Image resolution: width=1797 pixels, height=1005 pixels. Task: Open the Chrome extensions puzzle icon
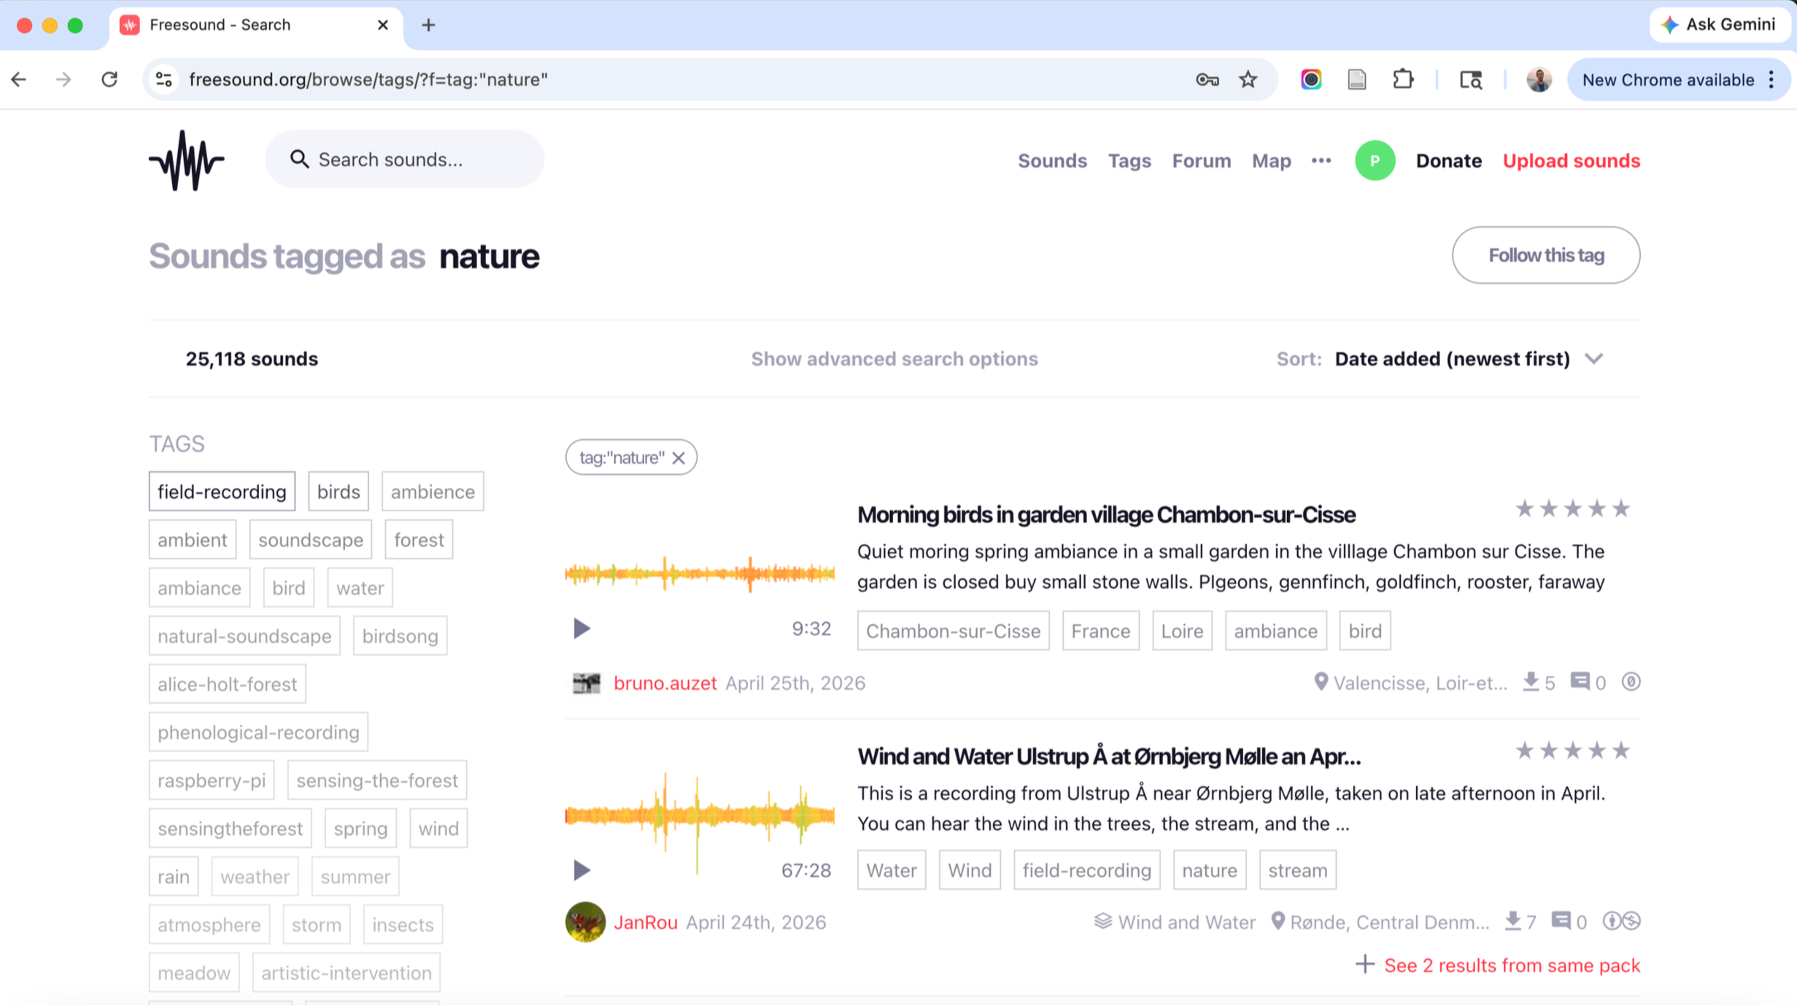pos(1402,79)
